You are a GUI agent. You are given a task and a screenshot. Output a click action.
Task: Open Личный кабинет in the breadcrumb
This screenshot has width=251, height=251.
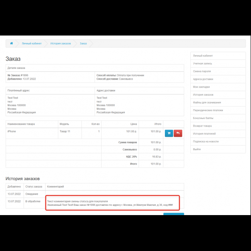(x=32, y=43)
